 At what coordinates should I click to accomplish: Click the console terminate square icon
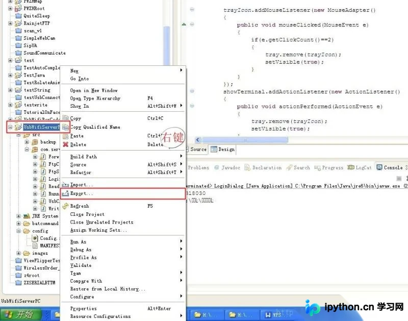399,178
